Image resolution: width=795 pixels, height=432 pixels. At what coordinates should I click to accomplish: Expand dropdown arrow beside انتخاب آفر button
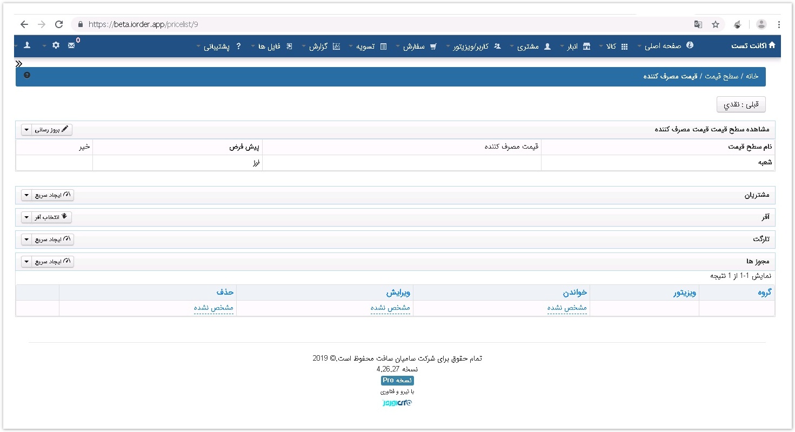(27, 217)
